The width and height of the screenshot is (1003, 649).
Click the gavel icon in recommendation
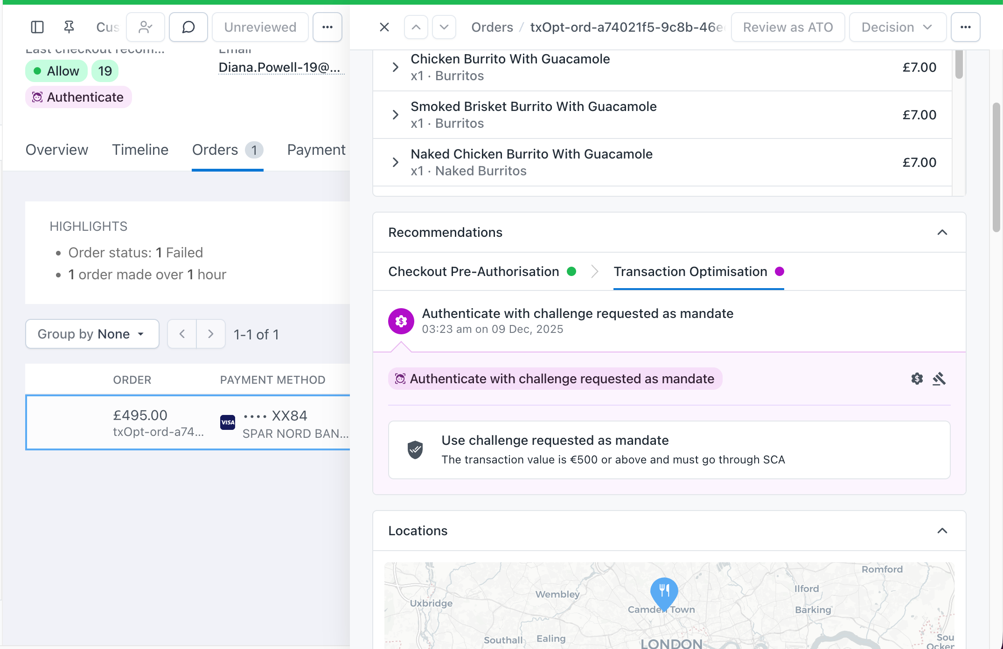(939, 379)
